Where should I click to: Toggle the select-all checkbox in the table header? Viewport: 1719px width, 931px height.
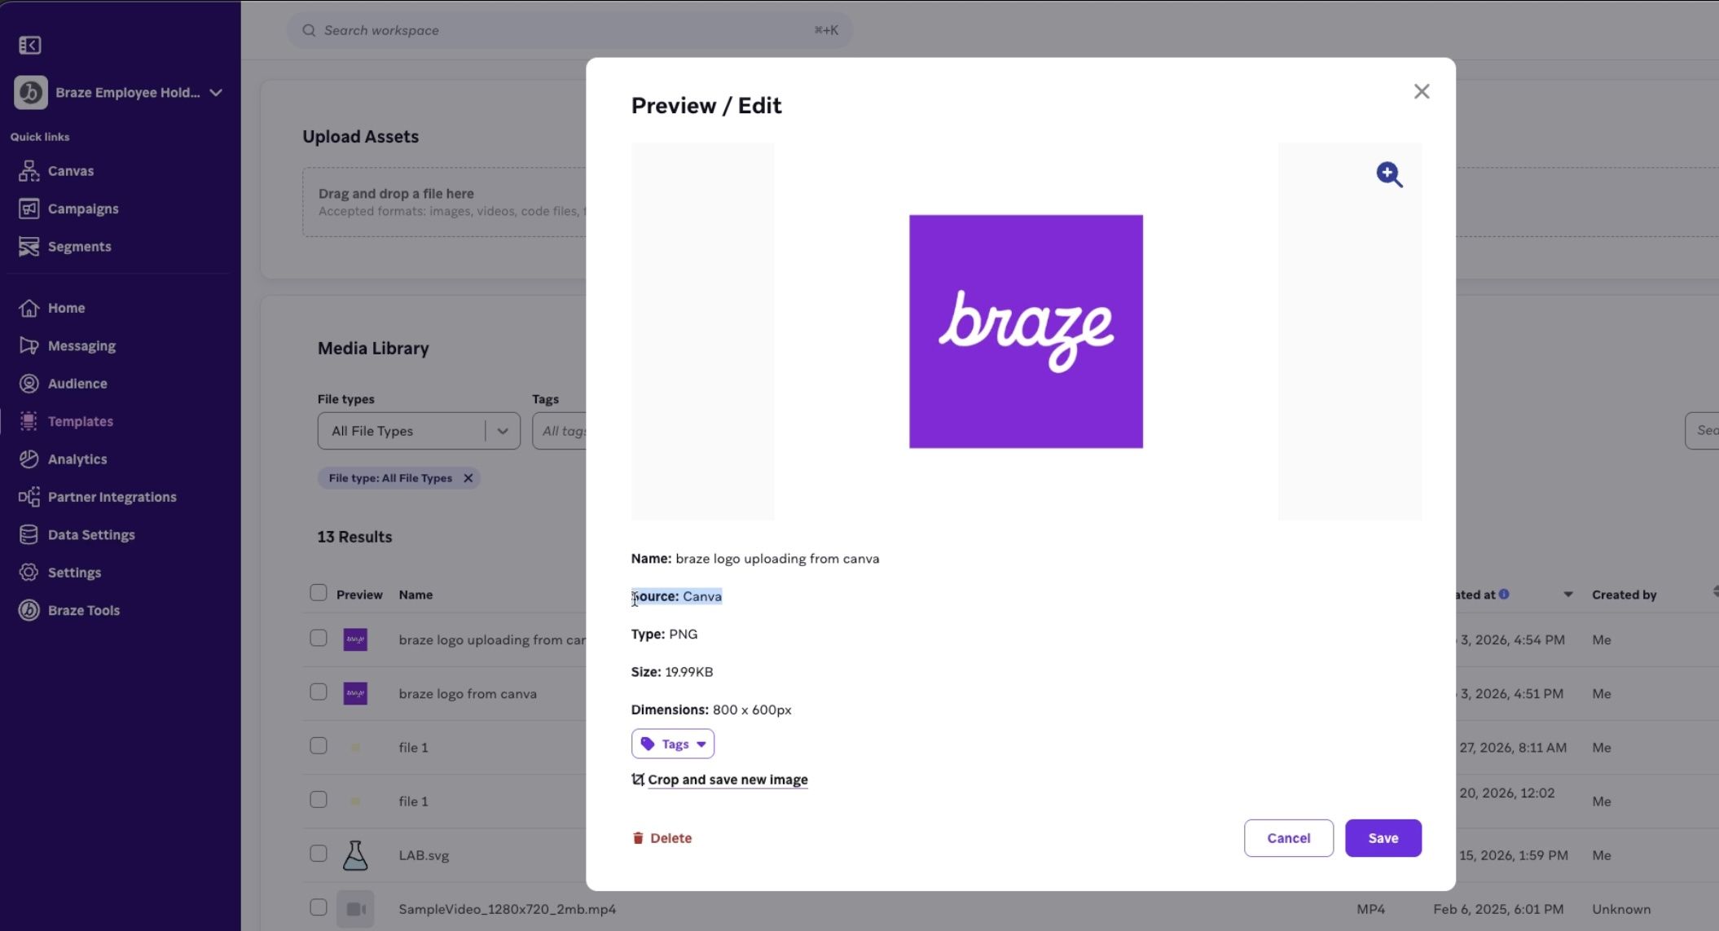coord(318,592)
